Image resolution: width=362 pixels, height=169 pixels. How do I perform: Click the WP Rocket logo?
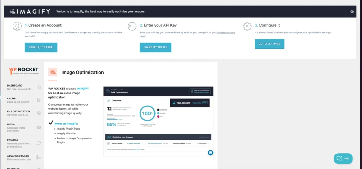24,71
